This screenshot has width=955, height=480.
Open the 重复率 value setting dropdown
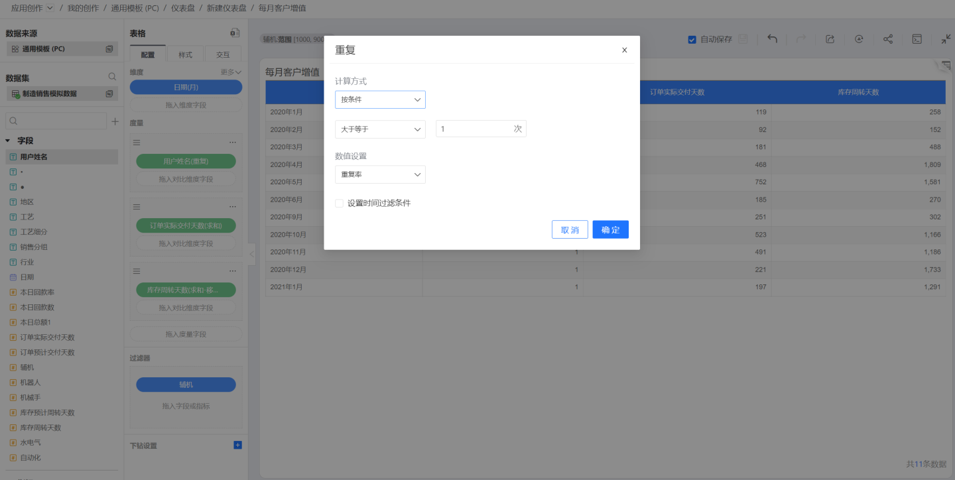click(380, 174)
